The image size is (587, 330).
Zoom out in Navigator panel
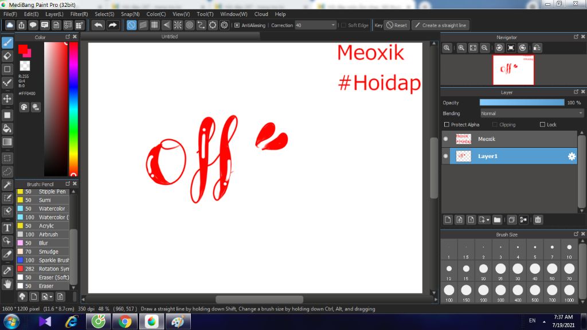pos(484,48)
